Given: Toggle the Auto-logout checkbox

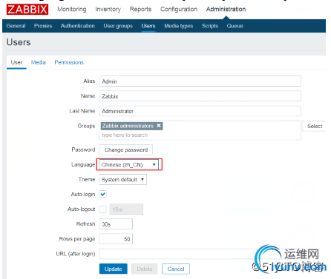Looking at the screenshot, I should 103,209.
